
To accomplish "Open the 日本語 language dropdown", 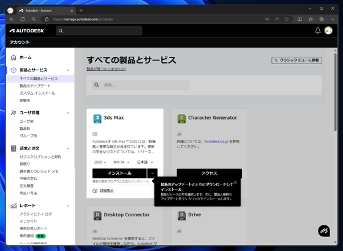I will pyautogui.click(x=145, y=162).
